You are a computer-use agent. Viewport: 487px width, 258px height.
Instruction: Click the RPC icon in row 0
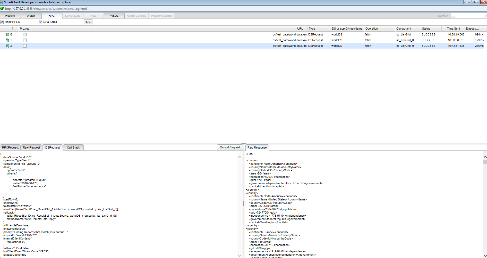point(7,34)
